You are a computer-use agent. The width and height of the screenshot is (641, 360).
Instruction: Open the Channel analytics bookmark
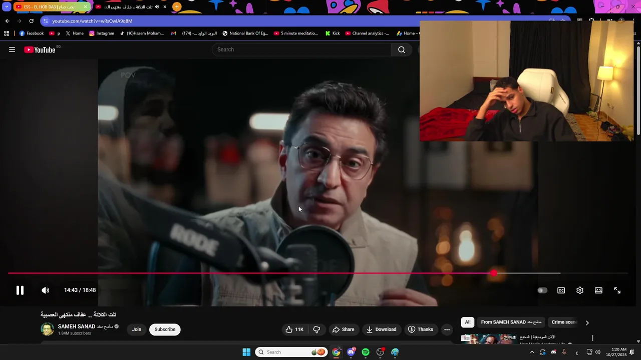click(367, 33)
